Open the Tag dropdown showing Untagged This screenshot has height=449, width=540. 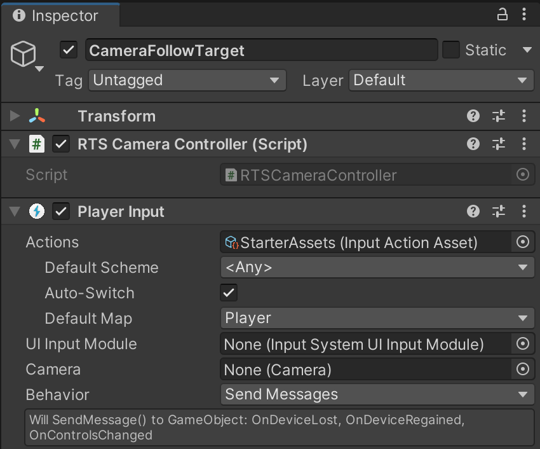pyautogui.click(x=187, y=80)
